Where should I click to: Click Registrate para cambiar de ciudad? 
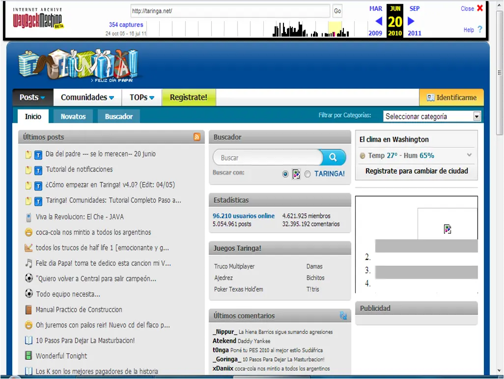(x=417, y=171)
